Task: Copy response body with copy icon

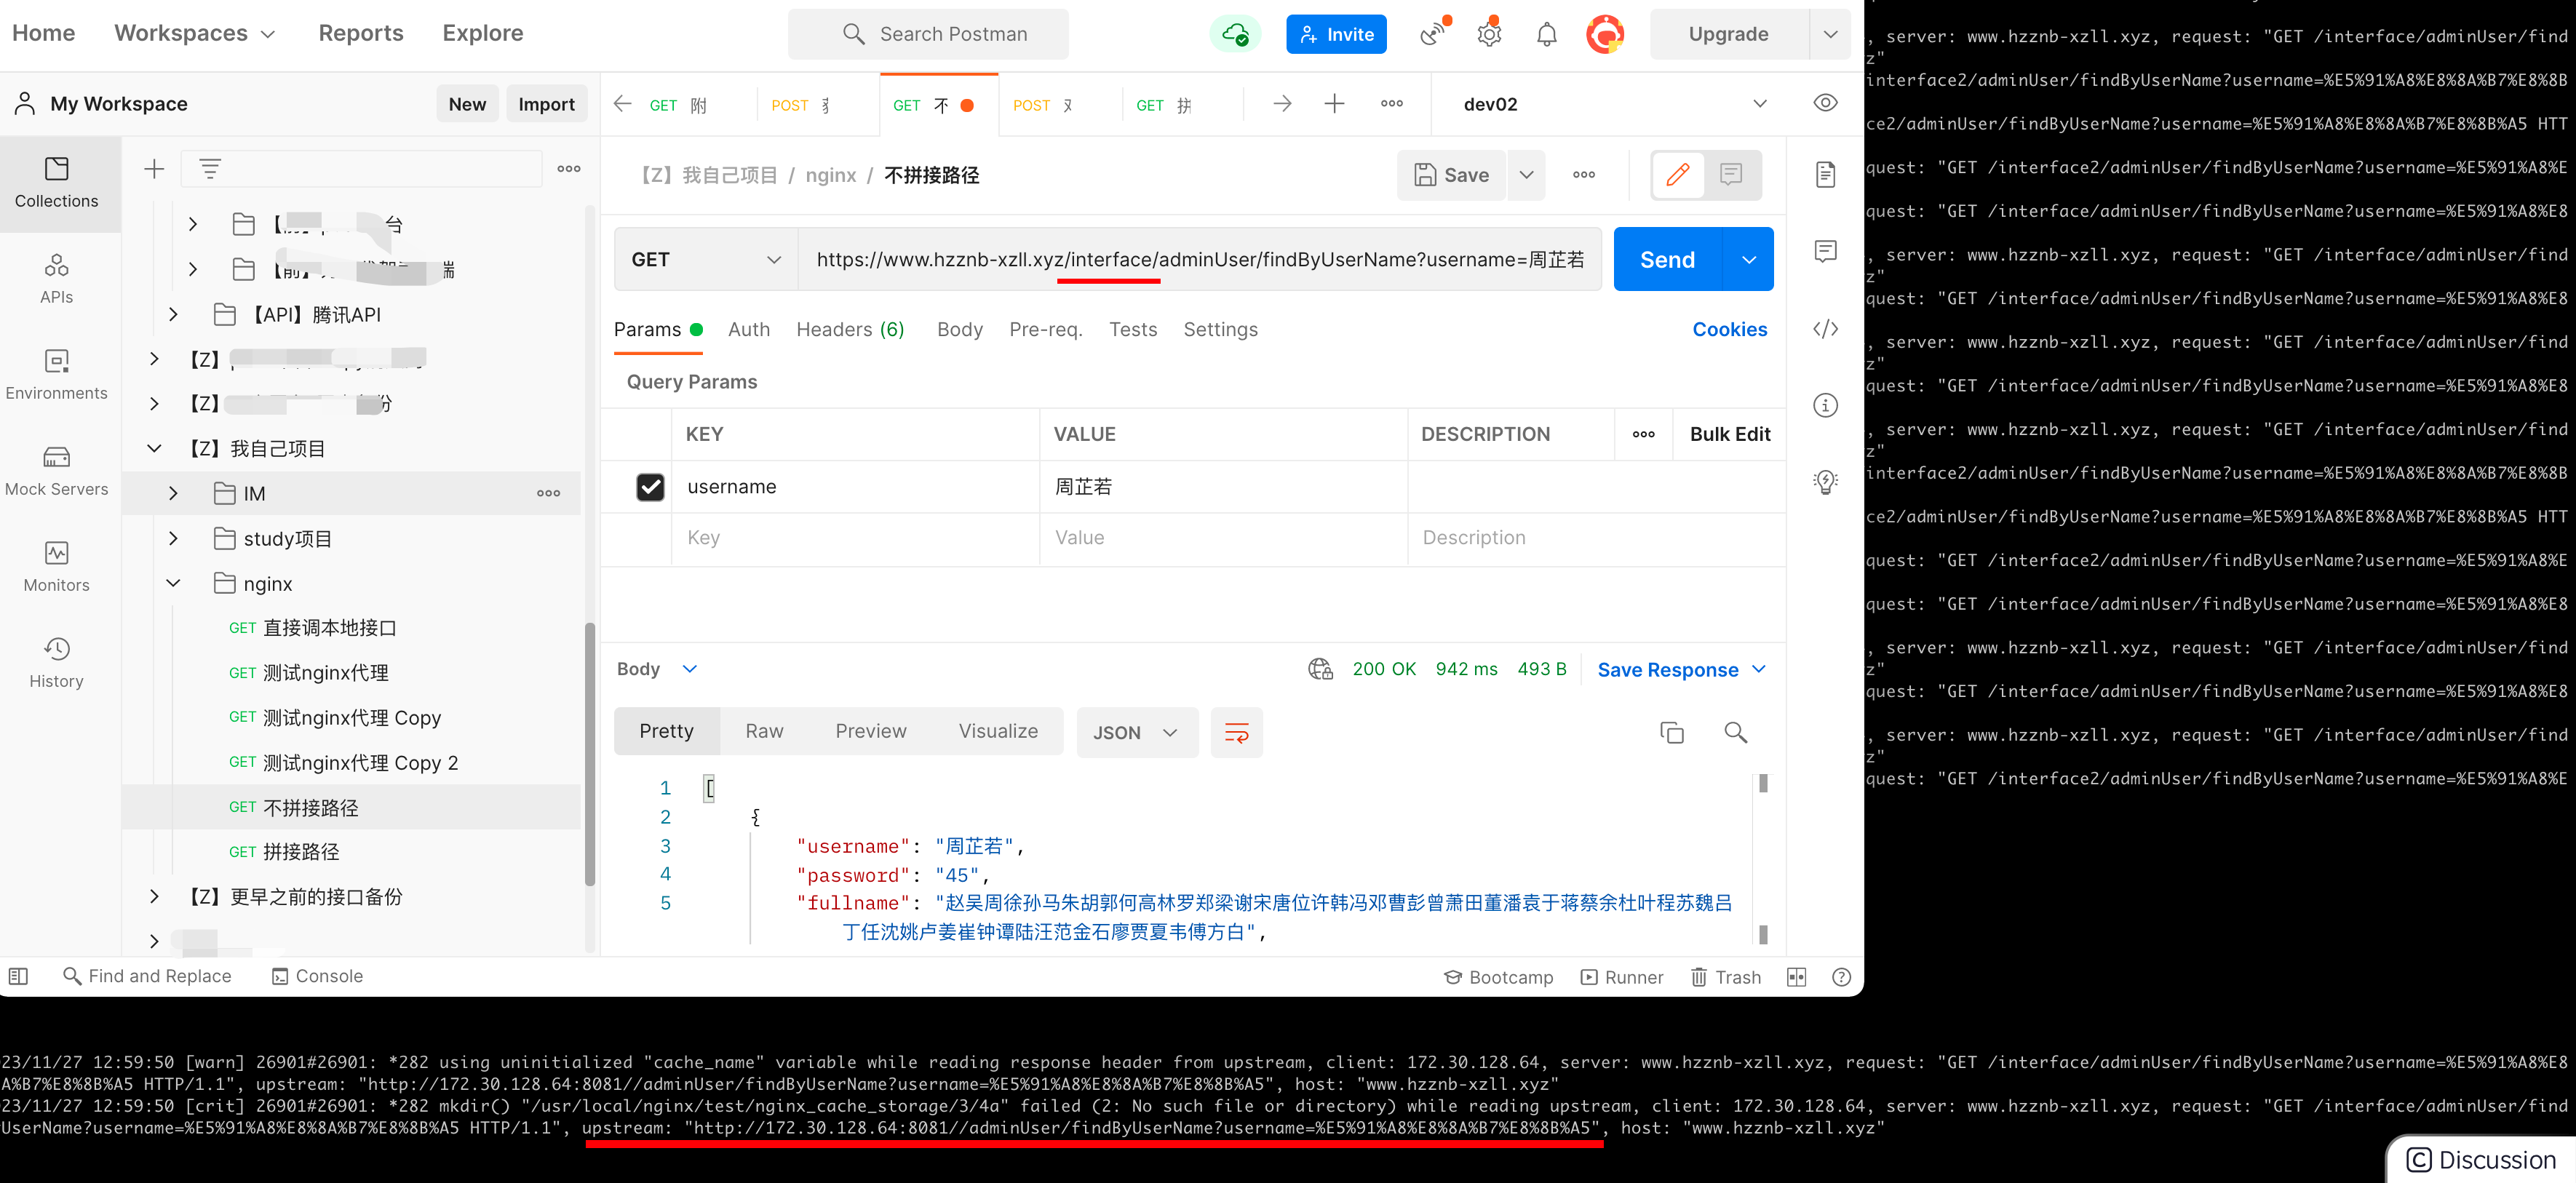Action: click(1671, 732)
